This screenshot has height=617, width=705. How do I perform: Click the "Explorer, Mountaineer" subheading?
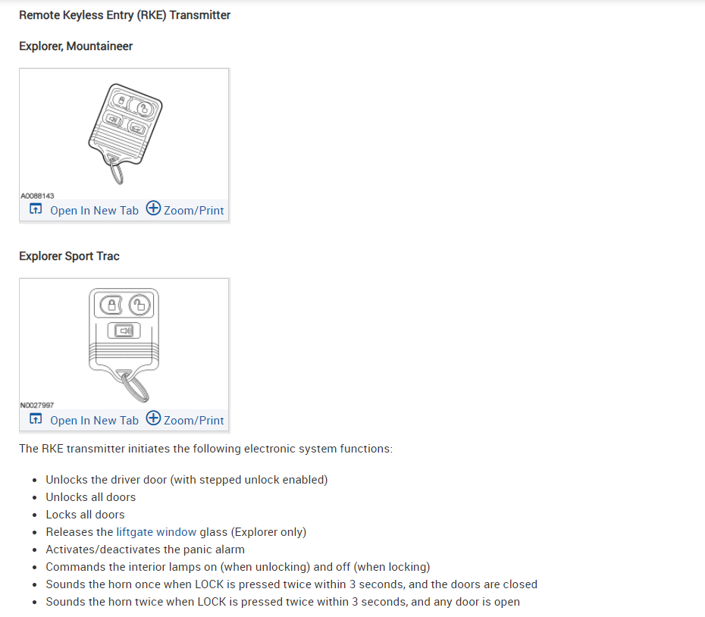tap(76, 46)
